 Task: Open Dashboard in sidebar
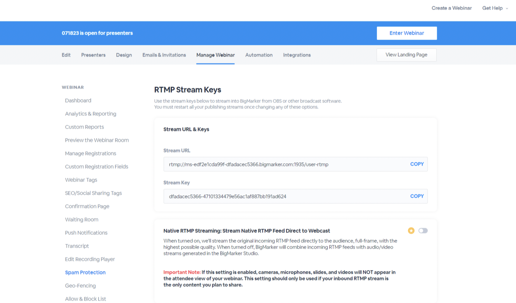click(78, 100)
